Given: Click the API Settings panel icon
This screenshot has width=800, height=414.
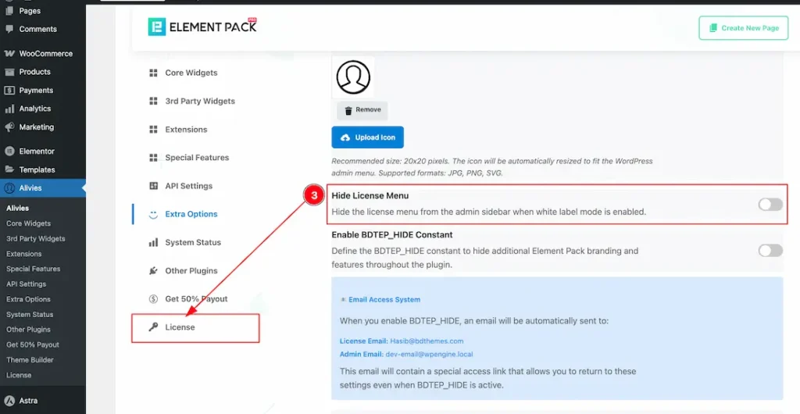Looking at the screenshot, I should pos(153,186).
